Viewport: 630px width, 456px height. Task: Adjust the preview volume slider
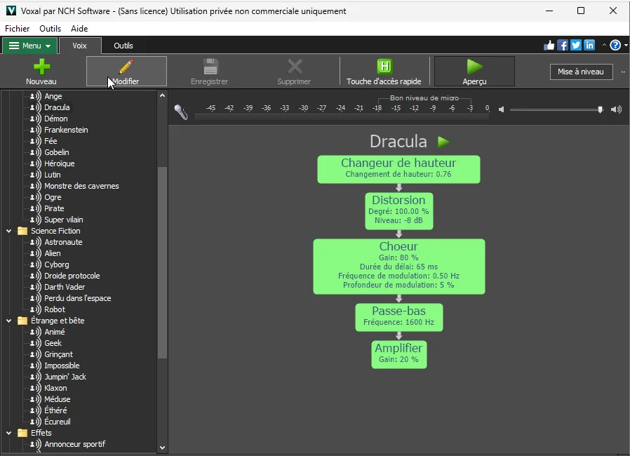click(x=600, y=109)
